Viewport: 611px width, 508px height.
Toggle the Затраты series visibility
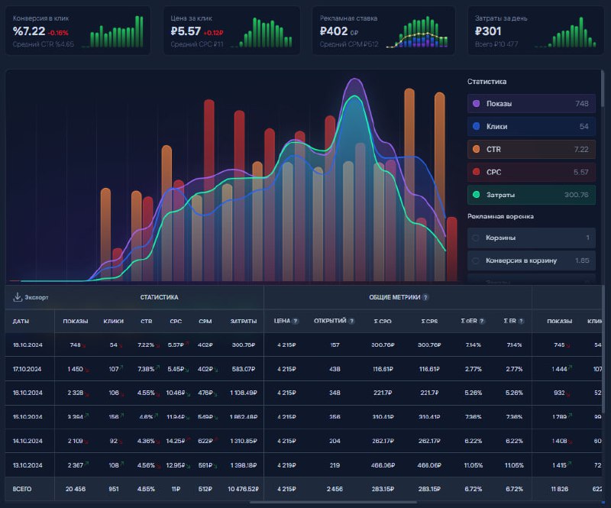[532, 195]
